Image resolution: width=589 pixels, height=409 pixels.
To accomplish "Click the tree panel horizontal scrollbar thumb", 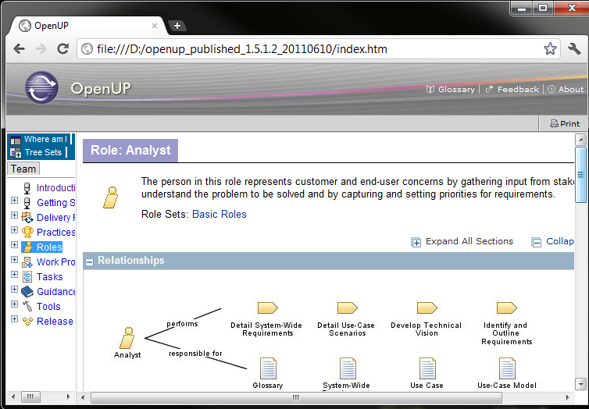I will coord(30,397).
